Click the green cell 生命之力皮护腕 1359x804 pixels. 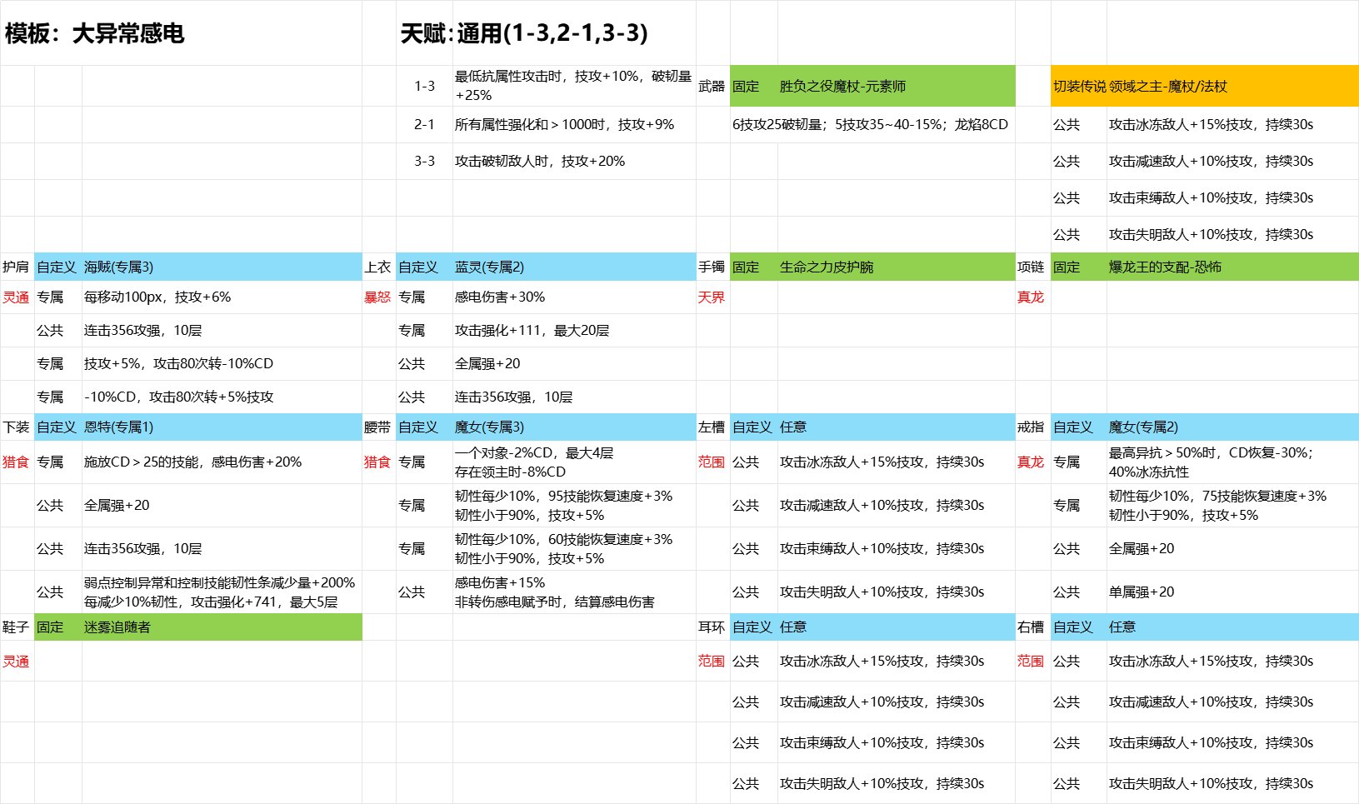pyautogui.click(x=897, y=267)
